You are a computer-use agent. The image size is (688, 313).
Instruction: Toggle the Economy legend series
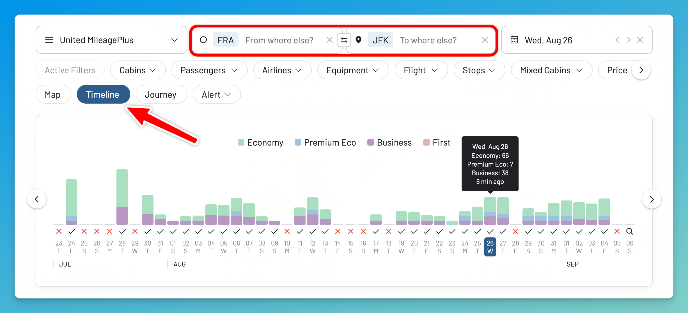(x=260, y=143)
